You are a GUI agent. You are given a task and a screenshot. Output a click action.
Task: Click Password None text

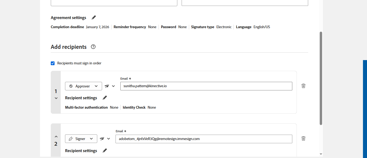coord(174,27)
